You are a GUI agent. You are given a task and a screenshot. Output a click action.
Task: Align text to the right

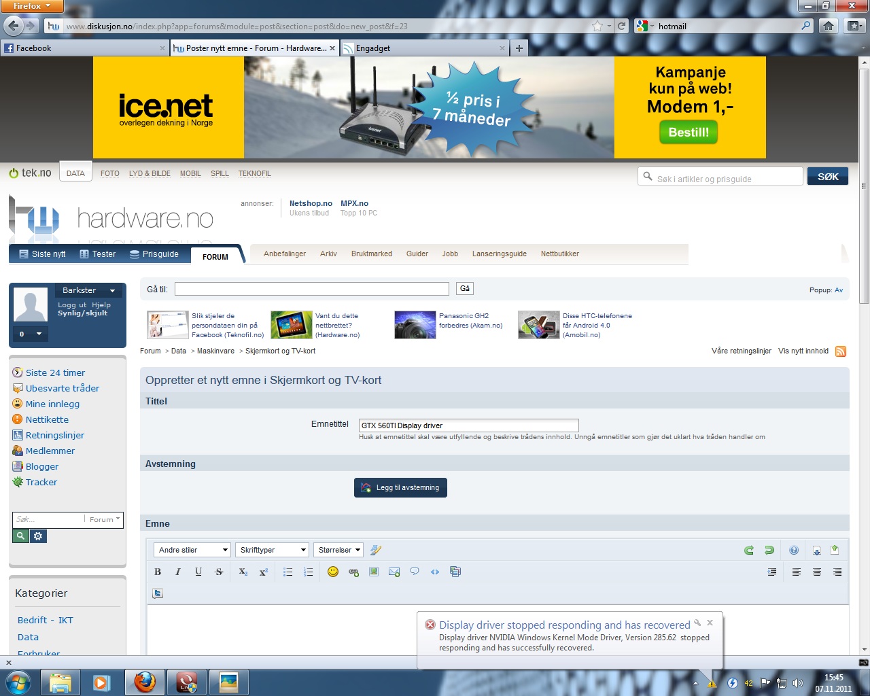click(837, 572)
